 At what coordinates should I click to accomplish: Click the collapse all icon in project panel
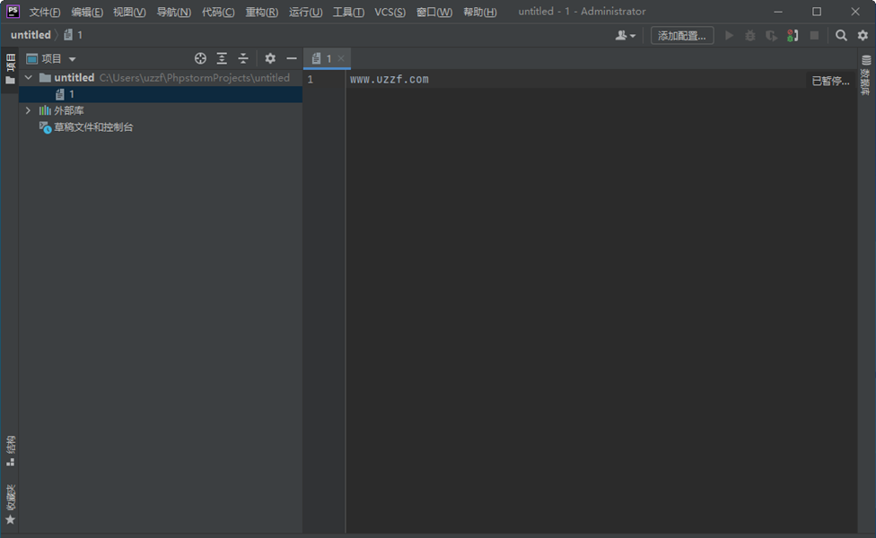[x=243, y=58]
